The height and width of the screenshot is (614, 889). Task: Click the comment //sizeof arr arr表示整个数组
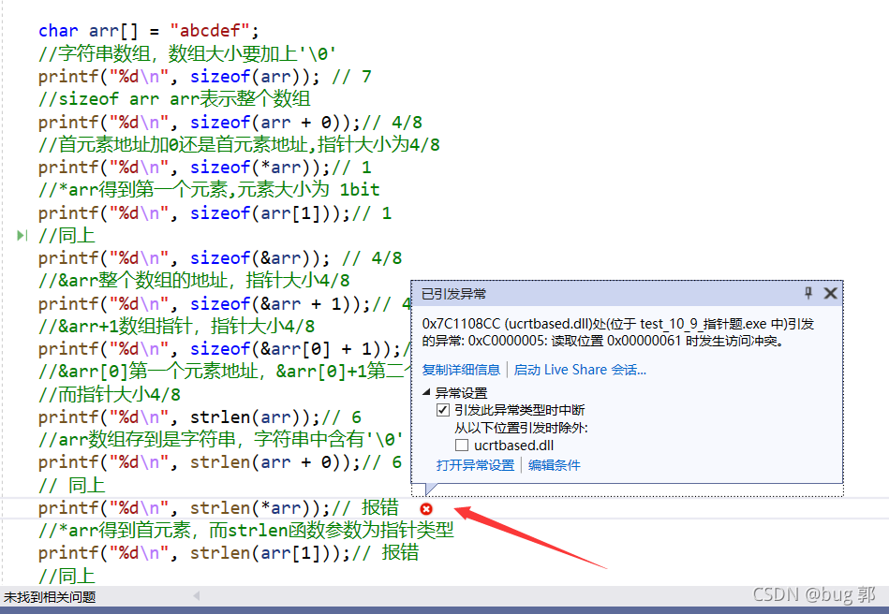tap(174, 99)
